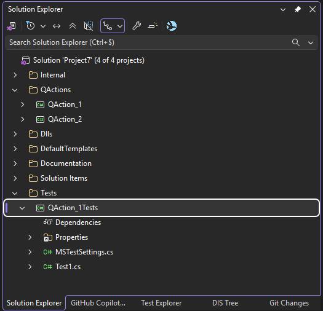Switch to Test Explorer tab

pyautogui.click(x=161, y=303)
